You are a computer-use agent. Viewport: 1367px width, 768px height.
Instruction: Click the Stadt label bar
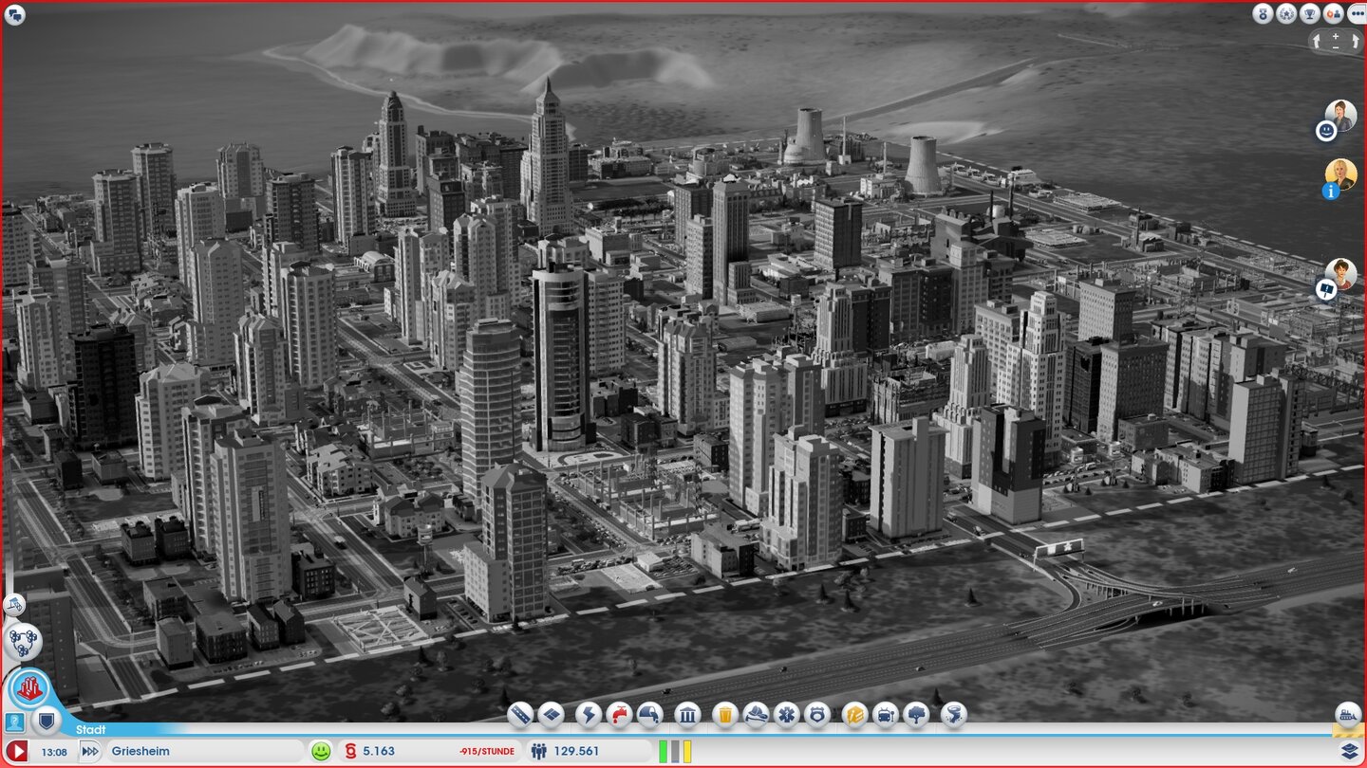pos(91,730)
